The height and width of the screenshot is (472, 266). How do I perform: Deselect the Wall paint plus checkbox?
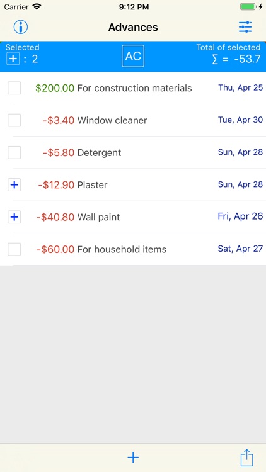tap(14, 217)
